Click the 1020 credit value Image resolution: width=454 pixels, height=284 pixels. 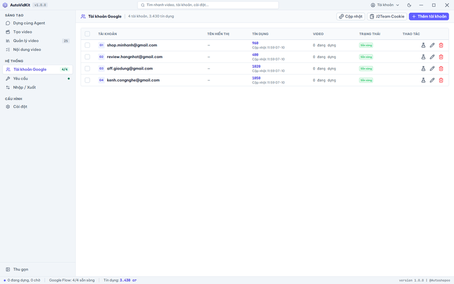tap(256, 67)
